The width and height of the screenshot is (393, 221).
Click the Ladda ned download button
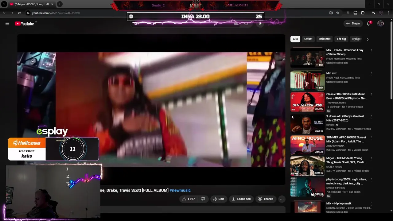pyautogui.click(x=241, y=199)
